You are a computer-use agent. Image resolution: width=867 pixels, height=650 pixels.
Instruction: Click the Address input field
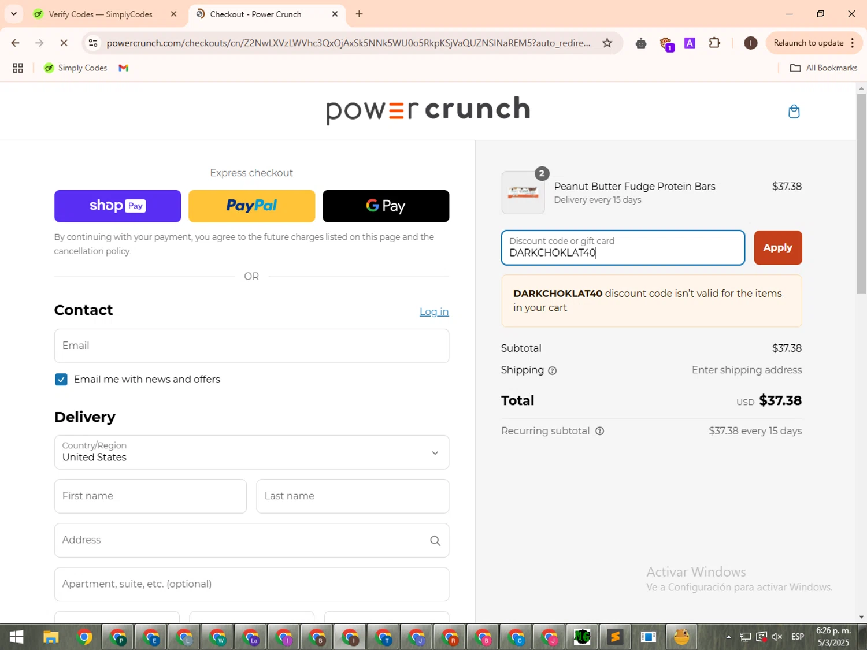point(251,540)
